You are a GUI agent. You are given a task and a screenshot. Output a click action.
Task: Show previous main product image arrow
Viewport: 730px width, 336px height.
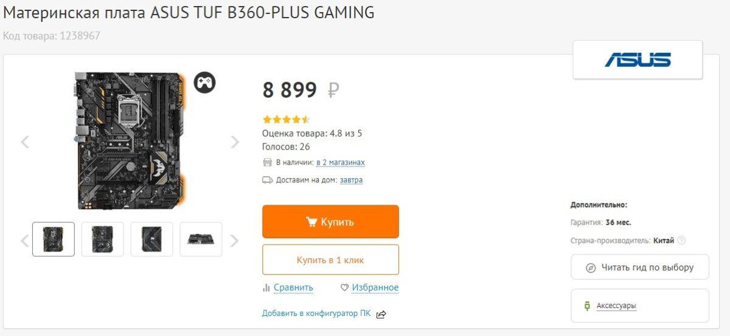pos(25,142)
